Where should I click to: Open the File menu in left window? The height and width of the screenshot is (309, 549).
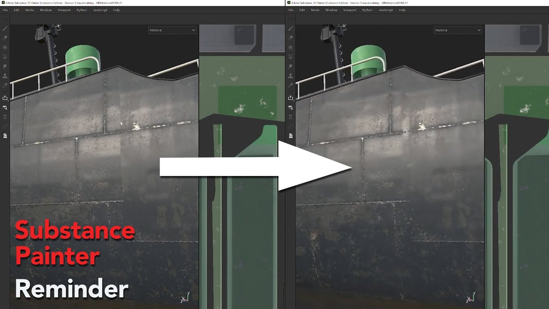[5, 10]
